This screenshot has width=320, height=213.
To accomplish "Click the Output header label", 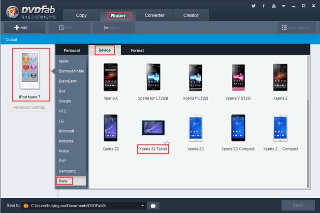I will point(11,39).
